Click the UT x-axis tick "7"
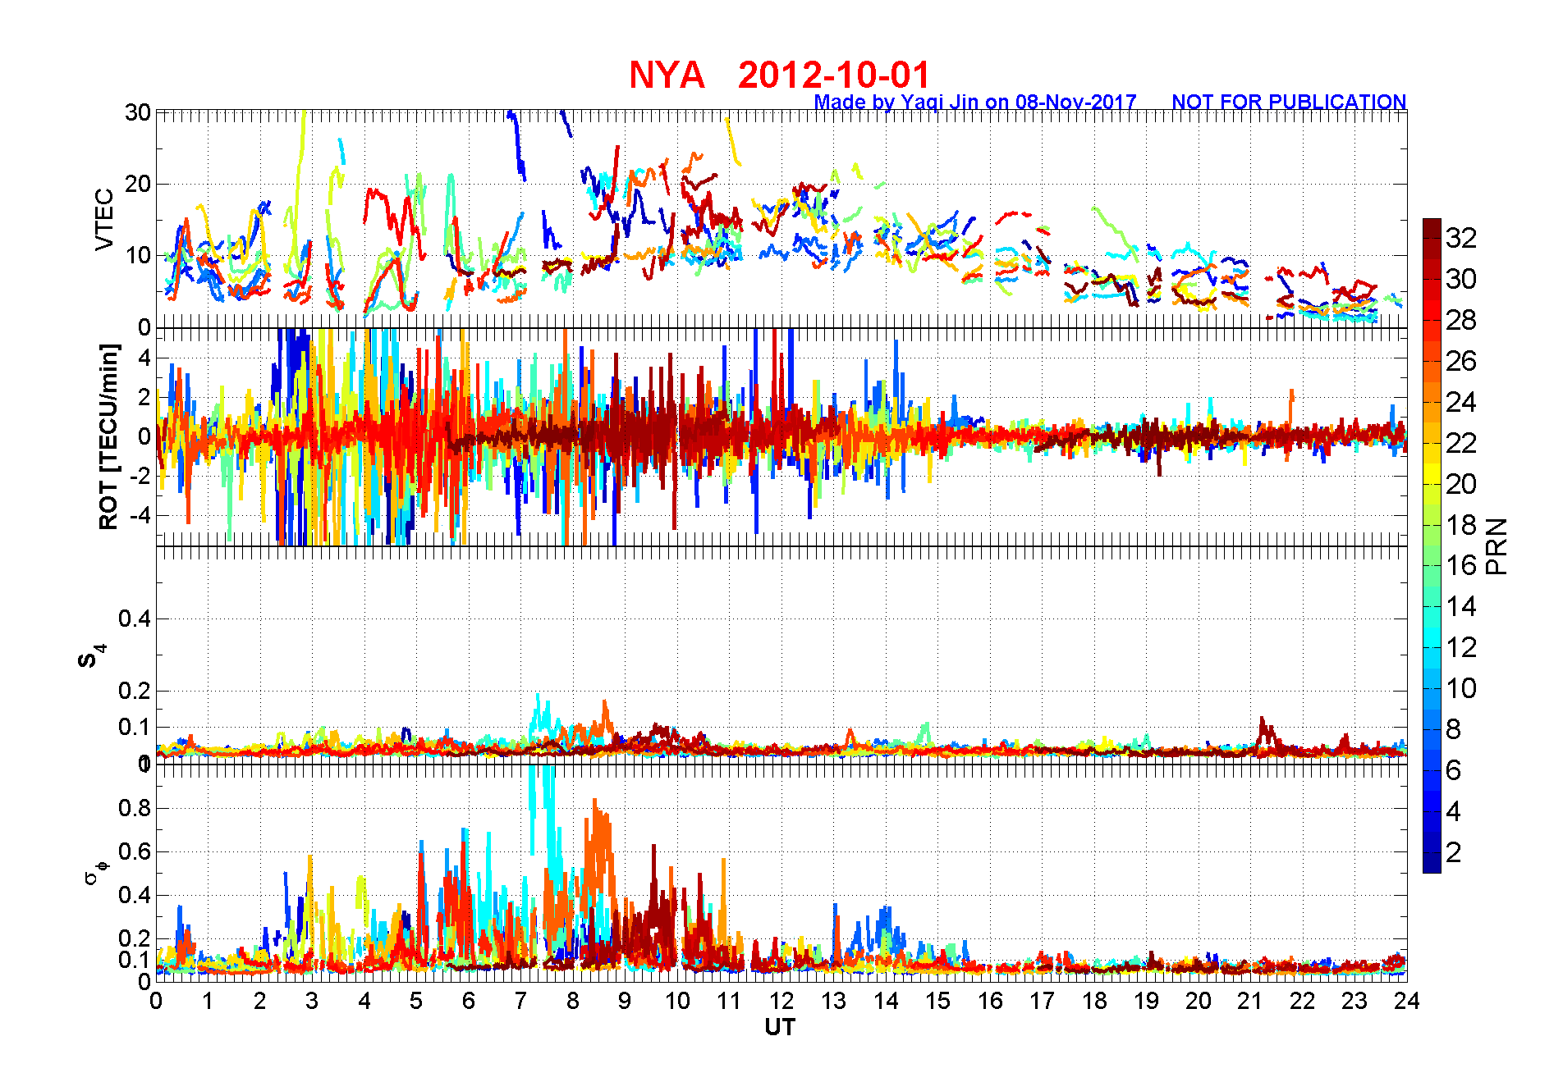The width and height of the screenshot is (1563, 1091). click(520, 1001)
